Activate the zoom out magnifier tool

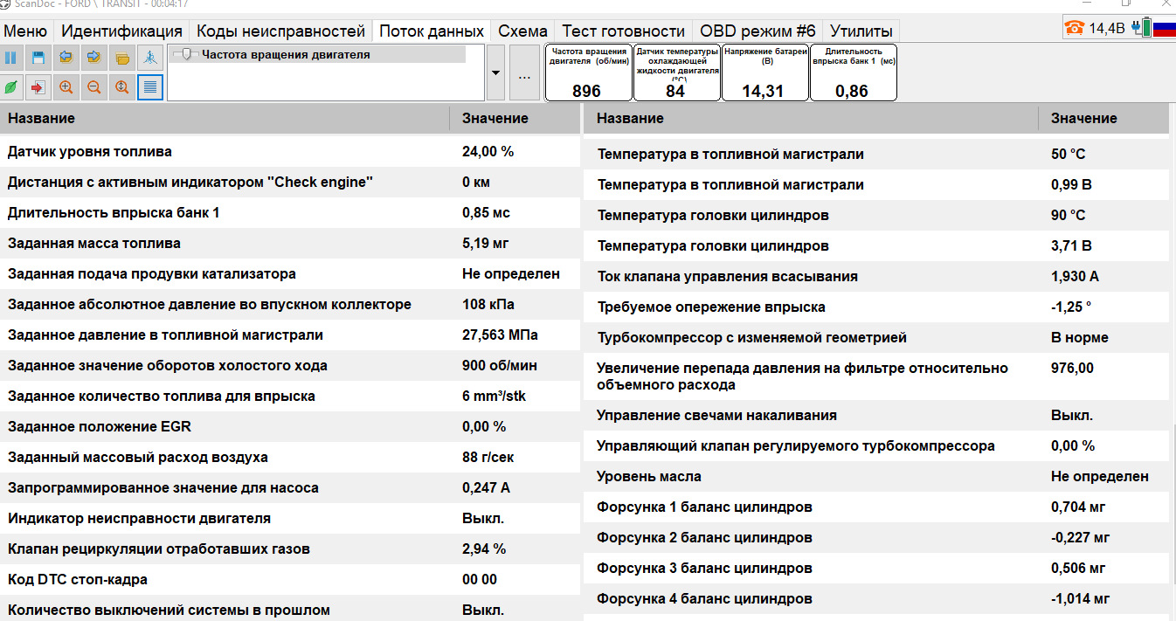[94, 87]
